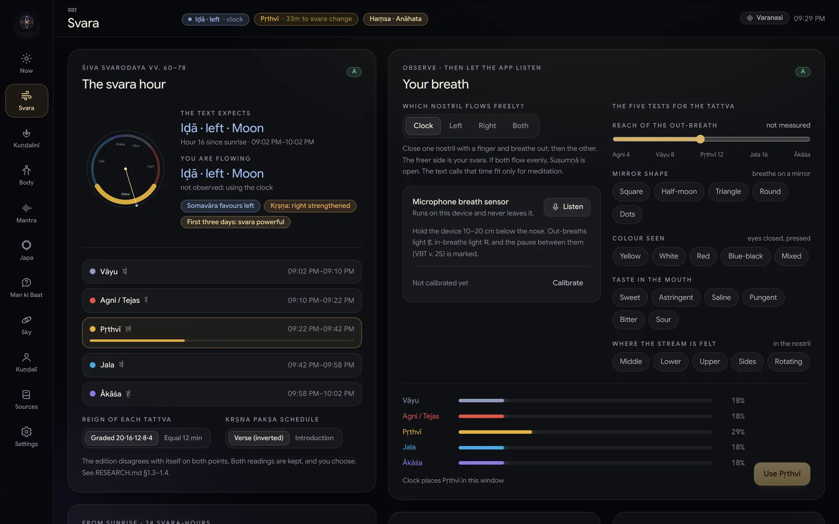Screen dimensions: 839x524
Task: Select Clock nostril option
Action: [423, 126]
